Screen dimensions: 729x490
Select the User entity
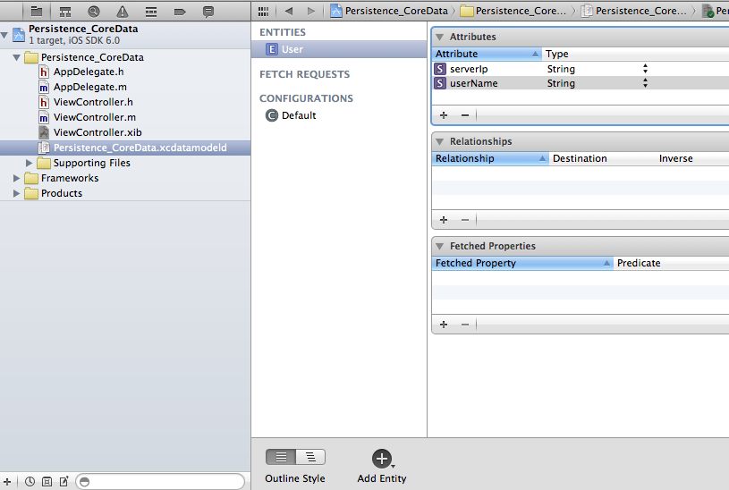click(x=339, y=49)
